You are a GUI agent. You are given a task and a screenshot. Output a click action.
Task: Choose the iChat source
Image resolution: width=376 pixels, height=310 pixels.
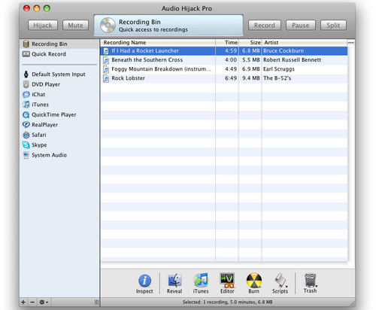59,94
